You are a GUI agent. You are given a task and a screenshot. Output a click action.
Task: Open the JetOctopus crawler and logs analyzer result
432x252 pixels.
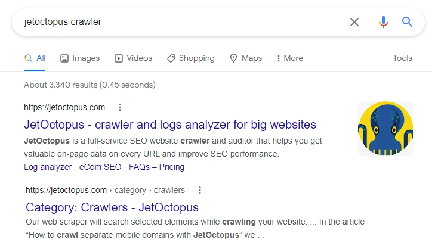tap(170, 125)
